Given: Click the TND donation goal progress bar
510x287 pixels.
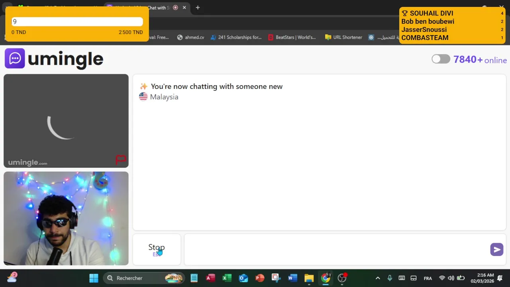Looking at the screenshot, I should [77, 22].
